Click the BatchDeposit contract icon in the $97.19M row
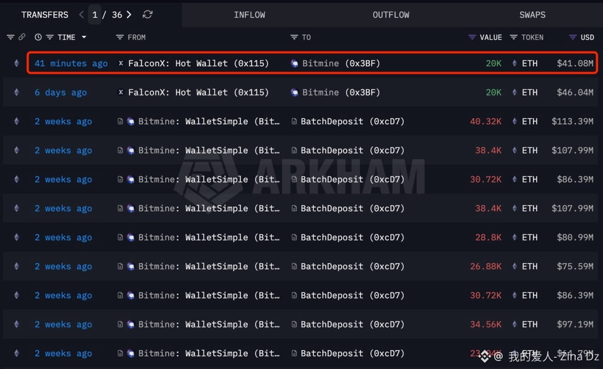Image resolution: width=603 pixels, height=369 pixels. pyautogui.click(x=294, y=324)
